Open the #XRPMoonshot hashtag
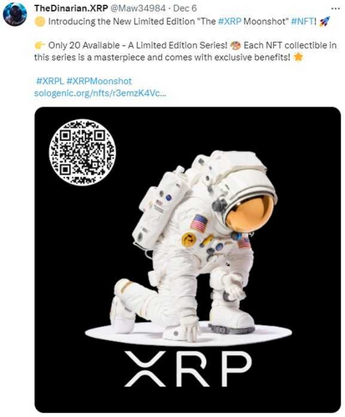Screen dimensions: 345x417 click(x=99, y=81)
